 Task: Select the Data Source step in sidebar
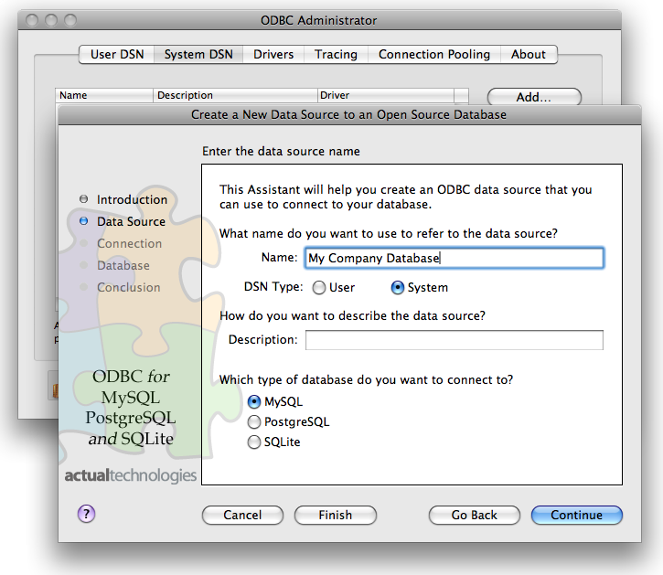coord(131,221)
